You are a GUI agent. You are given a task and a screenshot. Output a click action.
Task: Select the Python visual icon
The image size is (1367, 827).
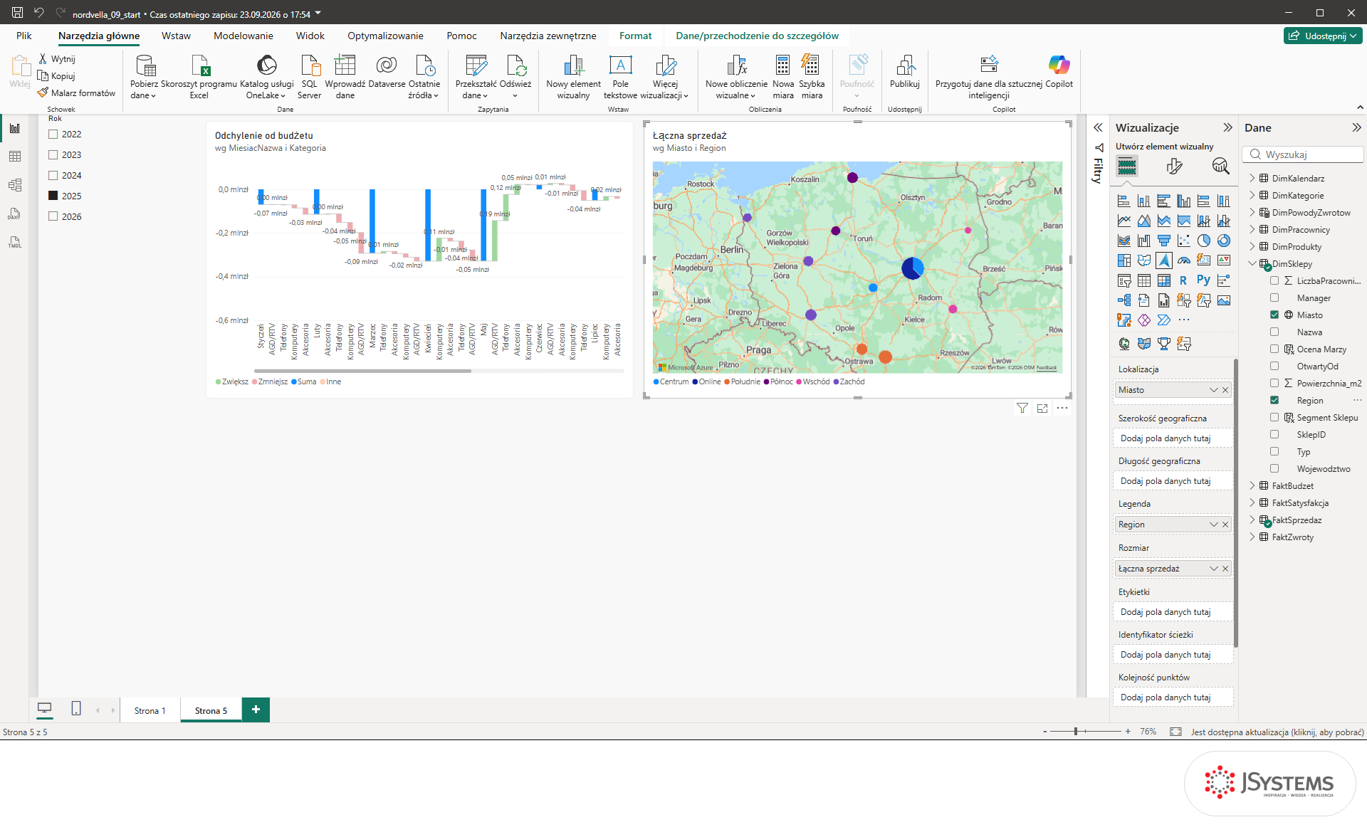(1203, 280)
